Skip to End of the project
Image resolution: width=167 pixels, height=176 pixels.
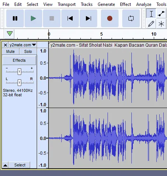coord(88,18)
